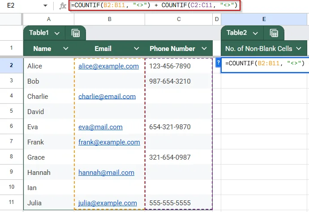Image resolution: width=309 pixels, height=212 pixels.
Task: Select phone cell 654-321-9870
Action: [x=179, y=127]
